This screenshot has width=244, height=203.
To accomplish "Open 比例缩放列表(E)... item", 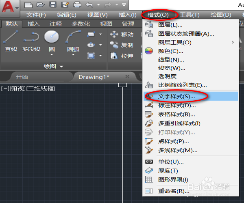I will tap(191, 85).
